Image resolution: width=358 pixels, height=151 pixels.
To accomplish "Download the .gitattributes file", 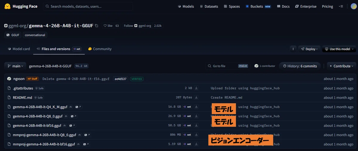I will pyautogui.click(x=196, y=88).
